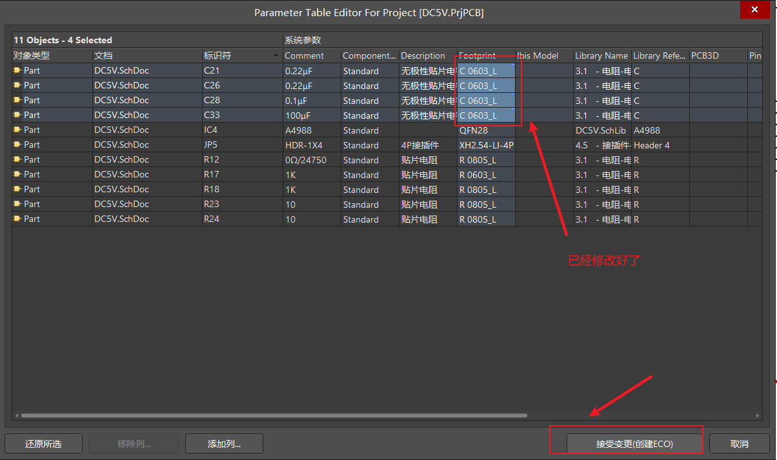
Task: Click the PCB3D column header
Action: [718, 55]
